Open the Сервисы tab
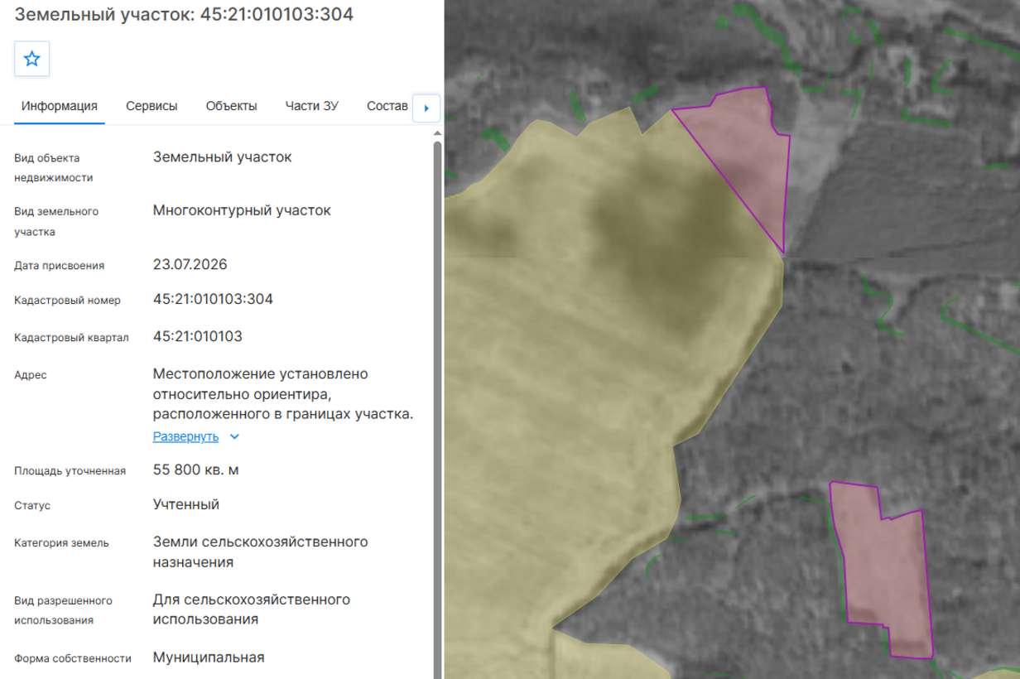The width and height of the screenshot is (1020, 679). pos(152,106)
